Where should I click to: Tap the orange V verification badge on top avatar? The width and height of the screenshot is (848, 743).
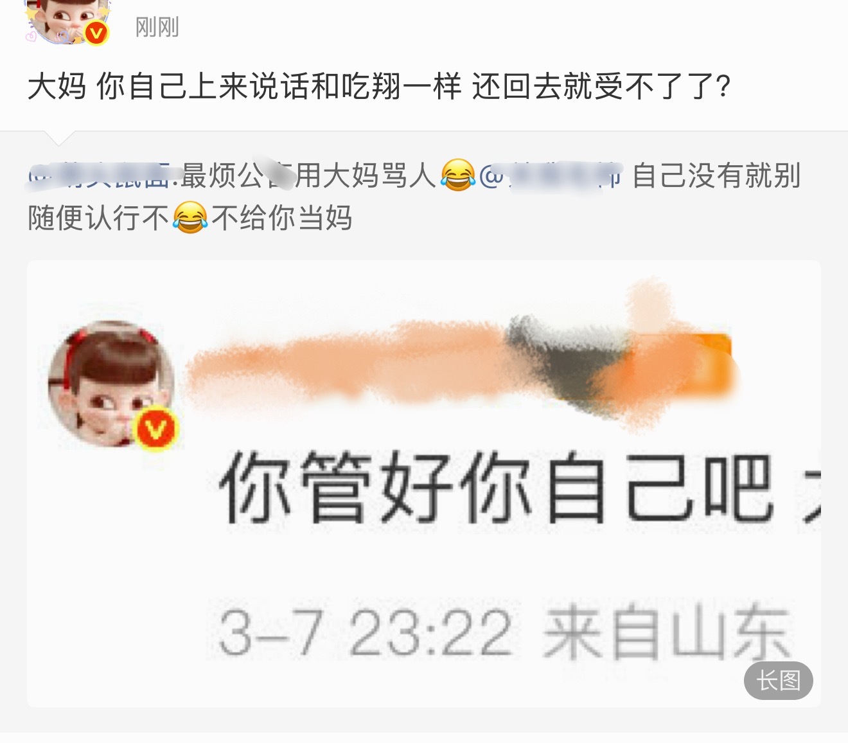coord(97,33)
